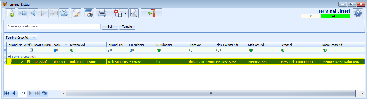The width and height of the screenshot is (367, 99).
Task: Click the Bul search button
Action: click(110, 27)
